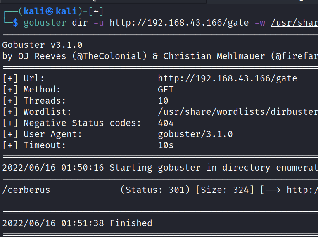
Task: Click the Finished timestamp line
Action: click(77, 223)
